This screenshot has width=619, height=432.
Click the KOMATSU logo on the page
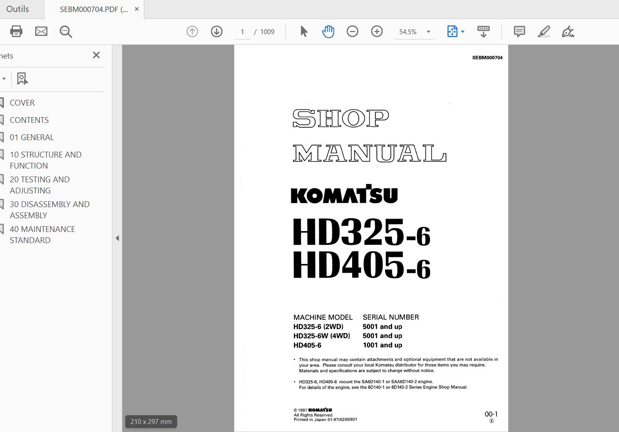[x=344, y=194]
